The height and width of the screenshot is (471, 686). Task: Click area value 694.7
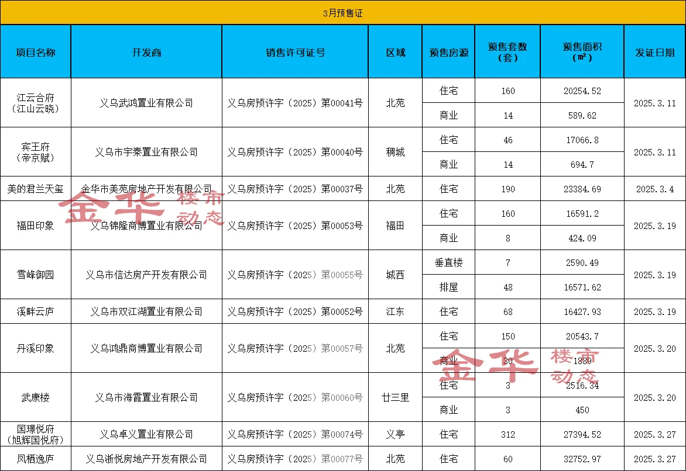coord(582,164)
